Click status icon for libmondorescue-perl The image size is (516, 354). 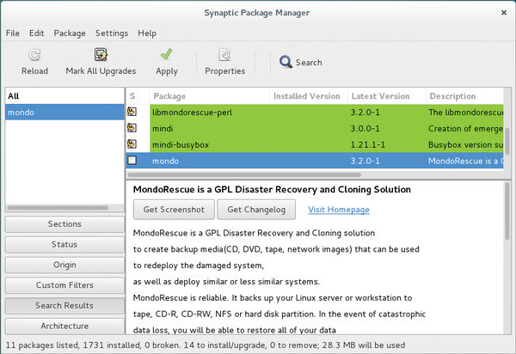pyautogui.click(x=132, y=112)
